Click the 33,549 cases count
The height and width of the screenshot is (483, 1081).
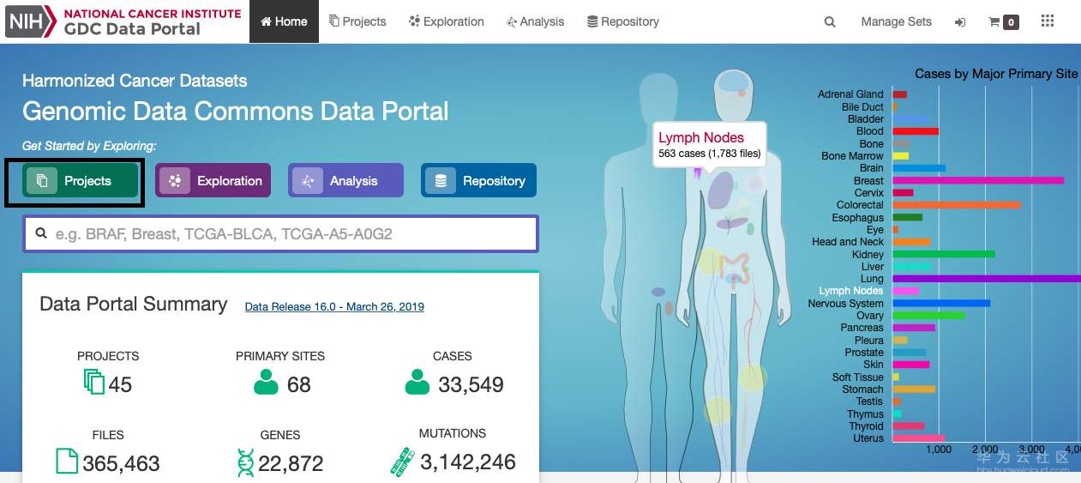pos(471,384)
